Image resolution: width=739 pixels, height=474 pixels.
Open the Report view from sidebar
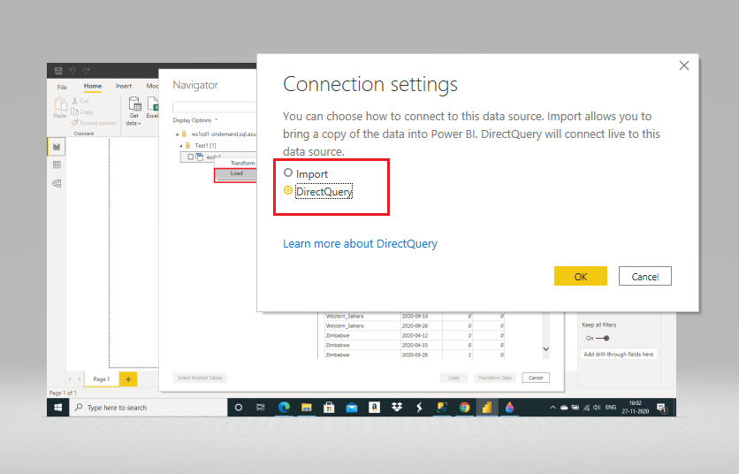tap(57, 147)
